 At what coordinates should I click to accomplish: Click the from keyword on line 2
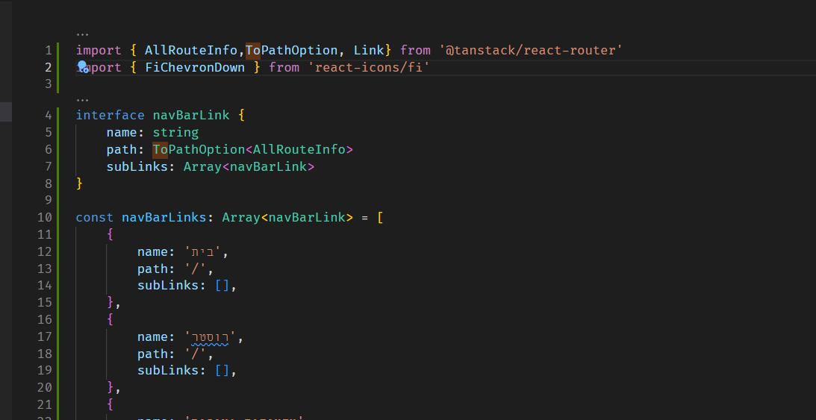284,68
